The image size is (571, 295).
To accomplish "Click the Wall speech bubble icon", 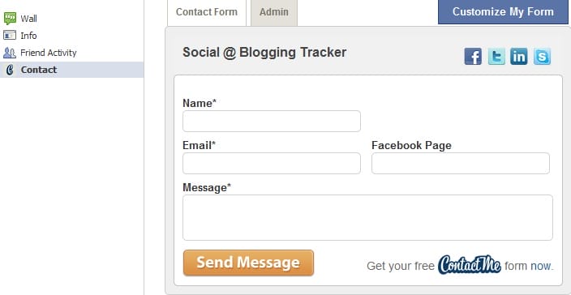I will [x=10, y=18].
